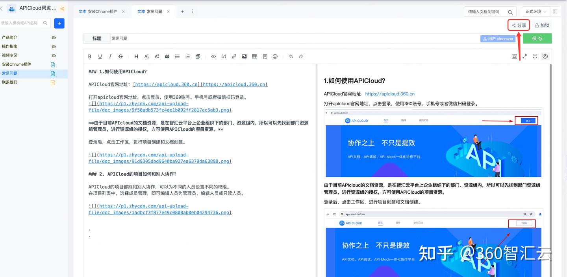The height and width of the screenshot is (277, 567).
Task: Open the 正式环境 environment dropdown
Action: tap(535, 12)
